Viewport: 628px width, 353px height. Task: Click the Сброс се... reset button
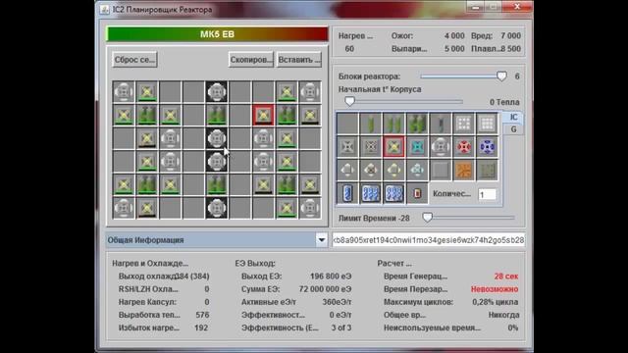[x=134, y=60]
